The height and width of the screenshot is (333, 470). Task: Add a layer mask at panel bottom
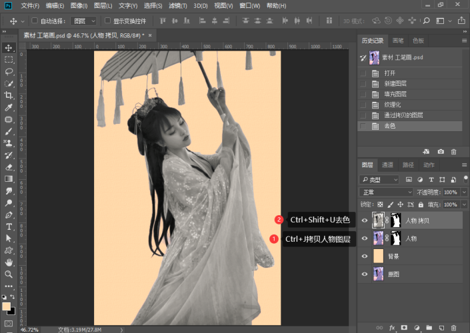[404, 328]
